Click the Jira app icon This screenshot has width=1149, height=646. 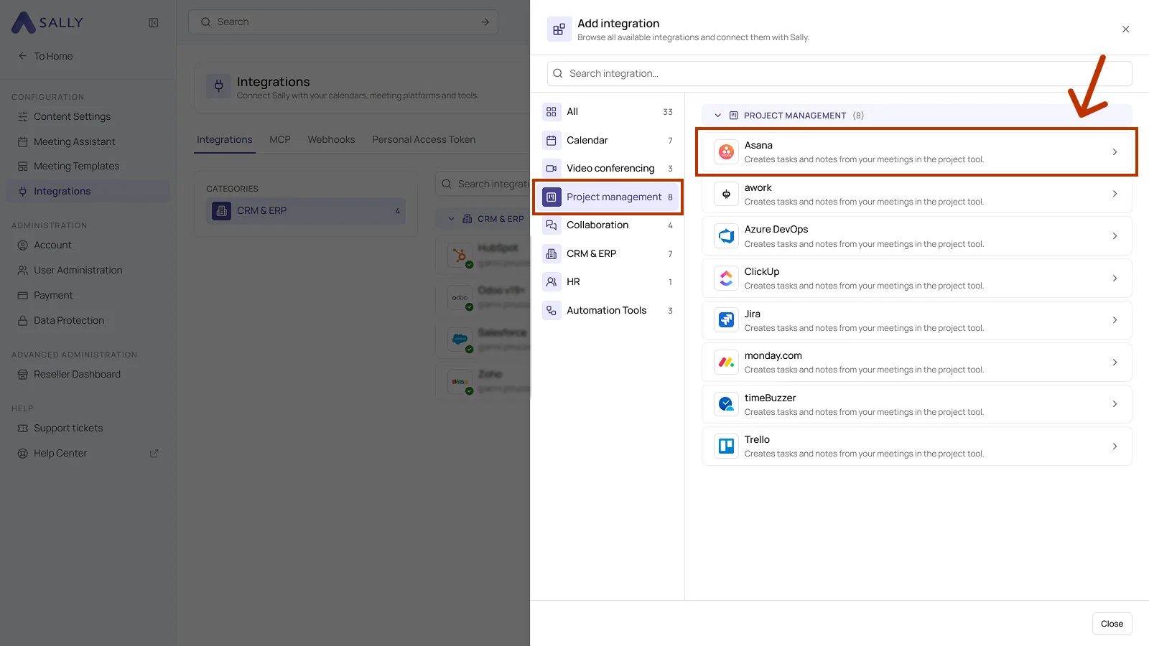(x=726, y=320)
